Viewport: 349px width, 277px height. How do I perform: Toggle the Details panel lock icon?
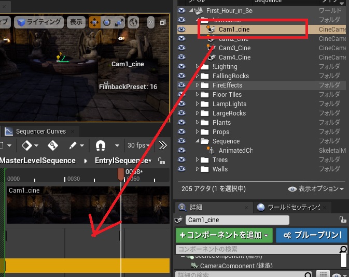pyautogui.click(x=343, y=220)
